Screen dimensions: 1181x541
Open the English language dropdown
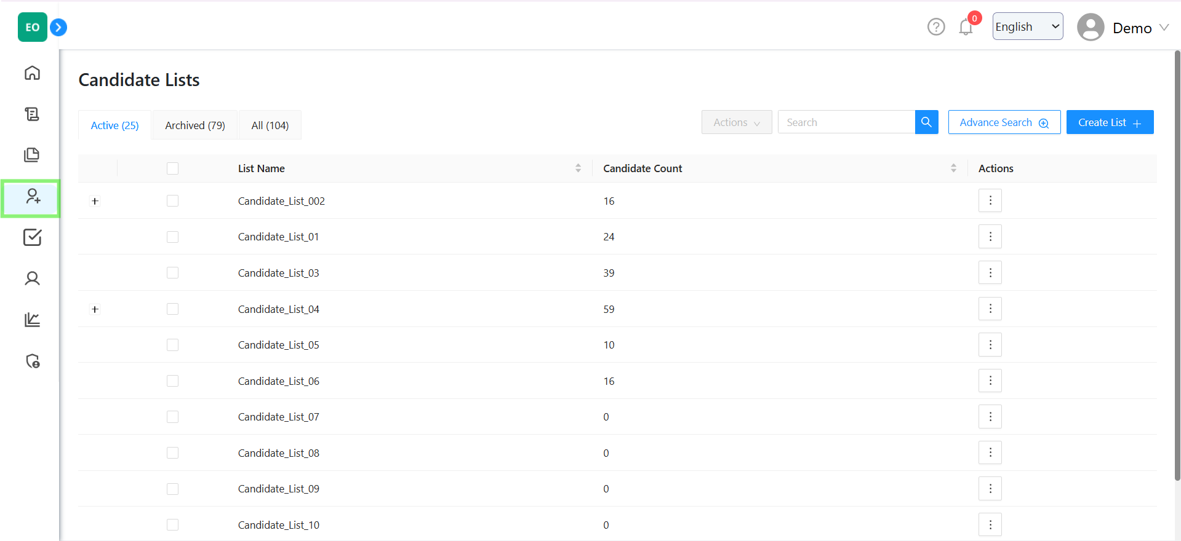pos(1027,26)
